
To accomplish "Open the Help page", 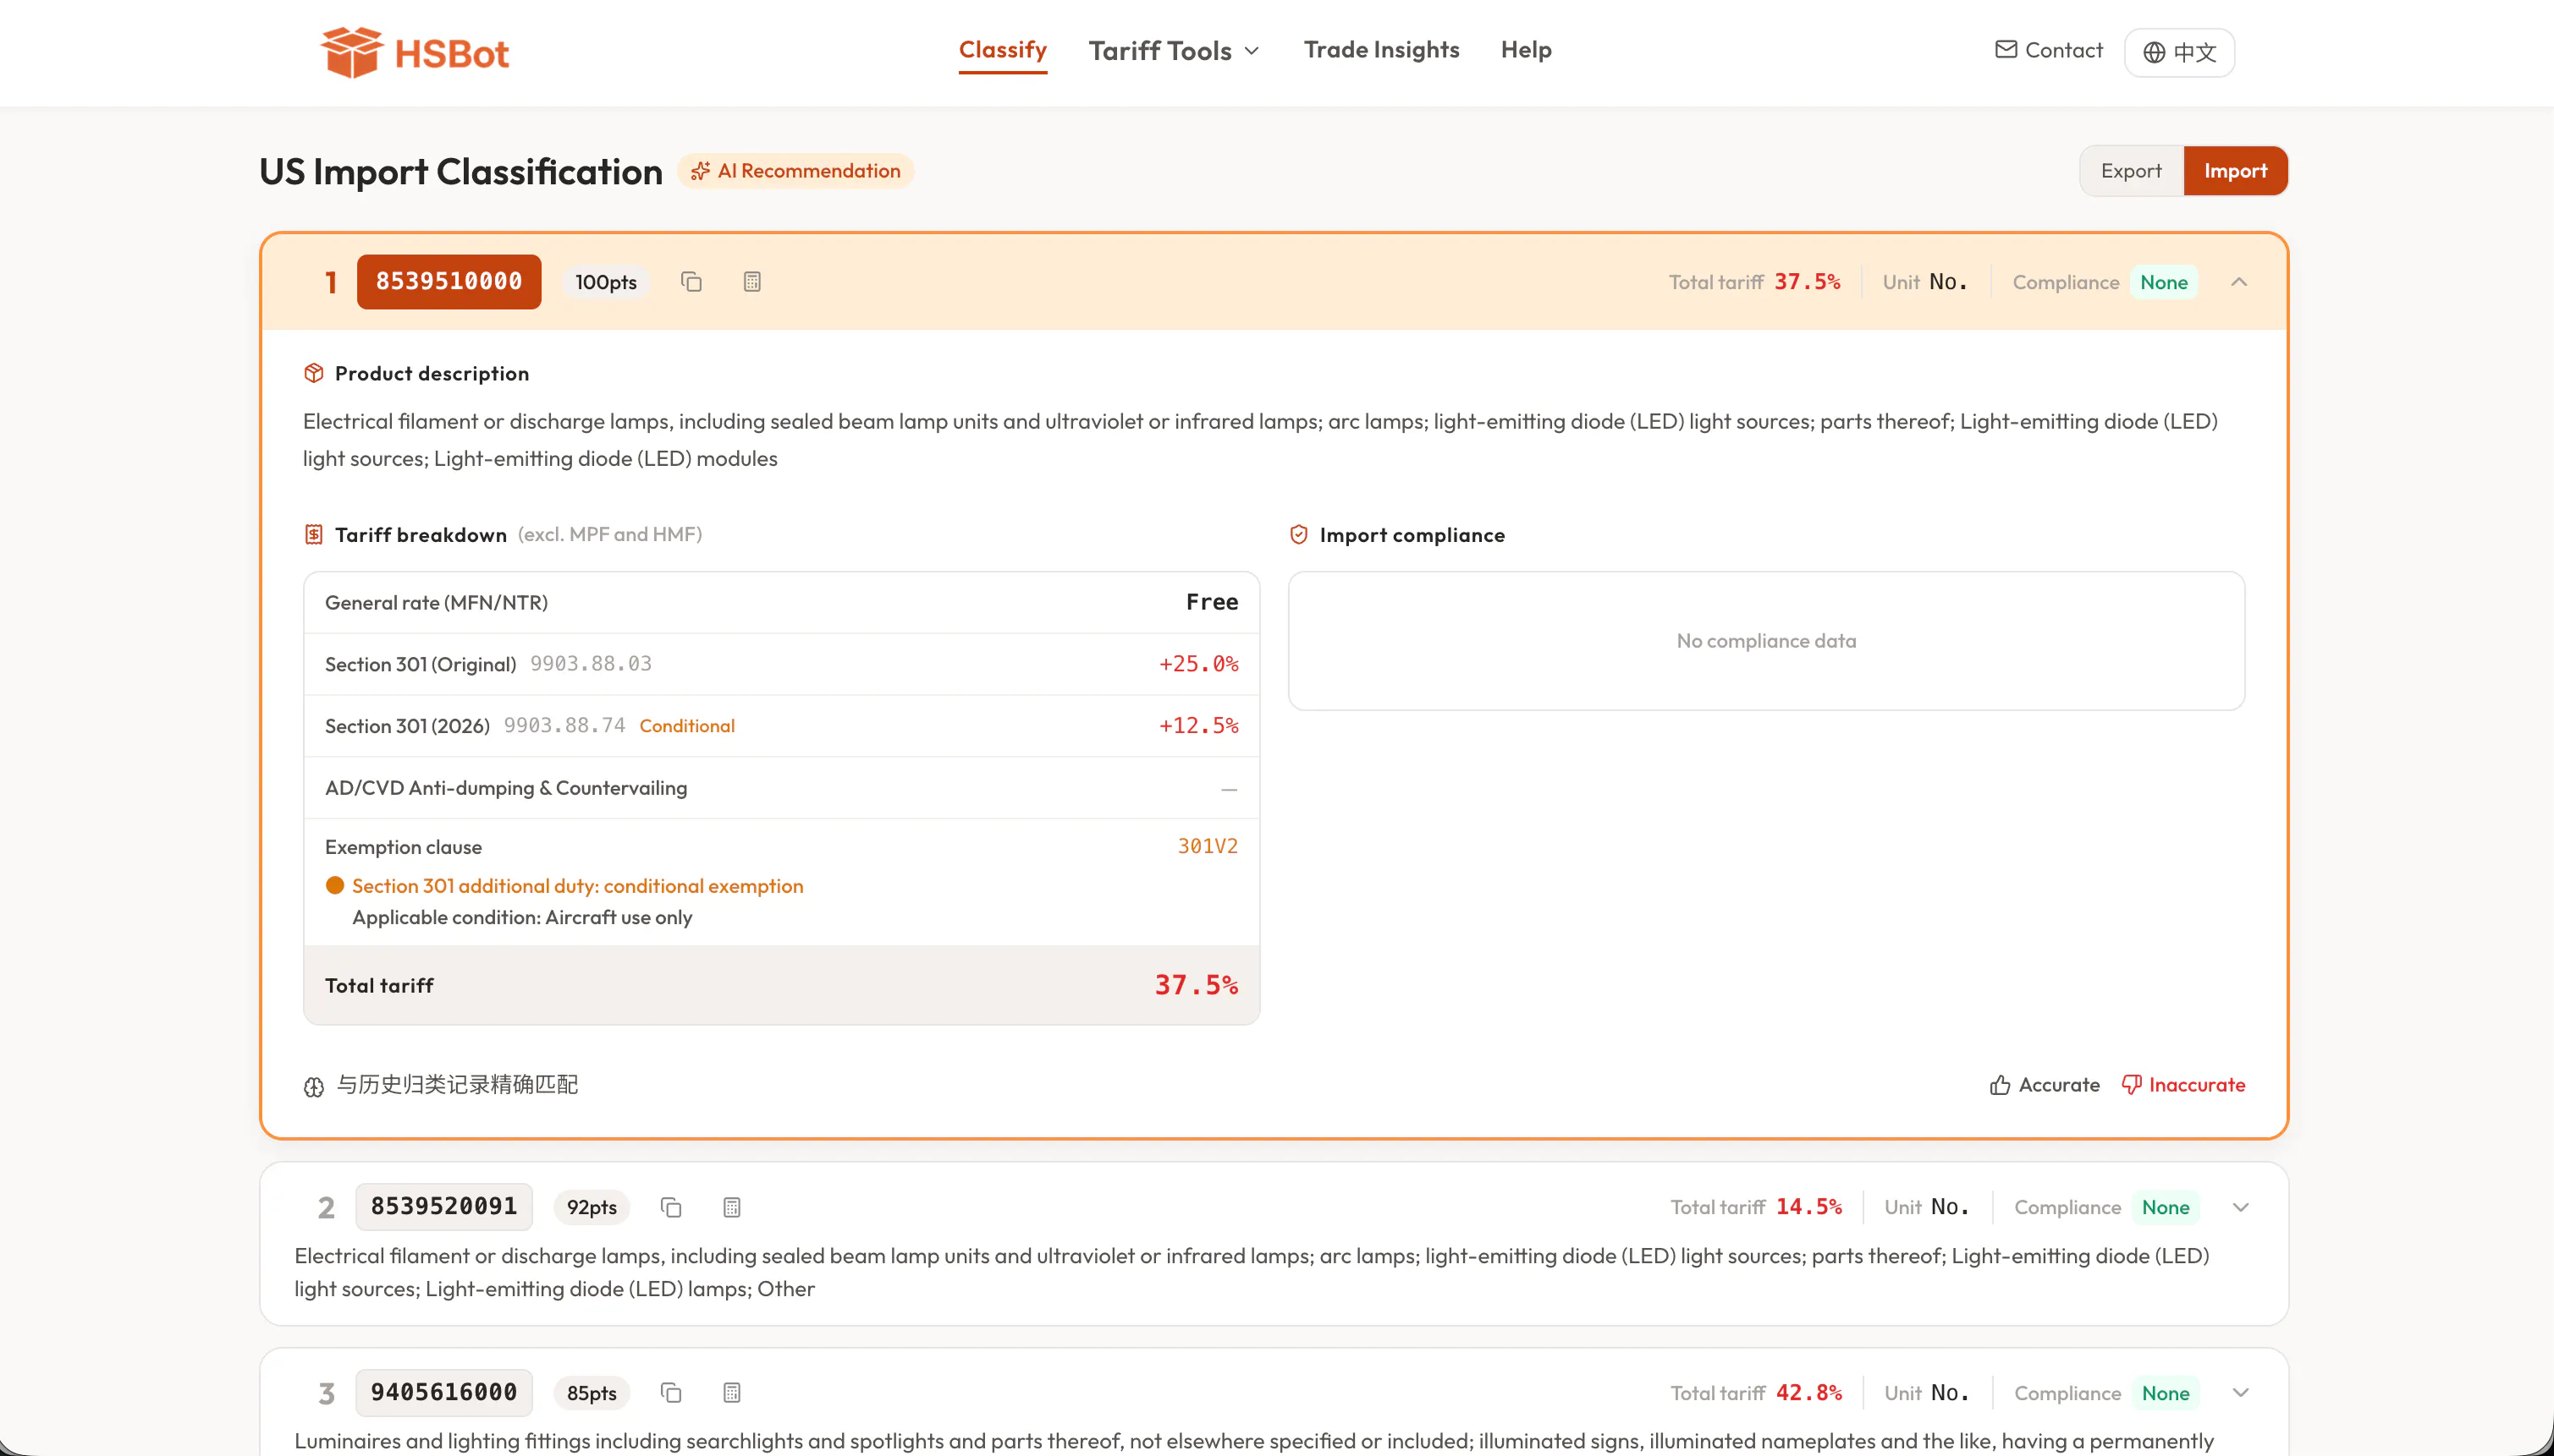I will (x=1526, y=50).
